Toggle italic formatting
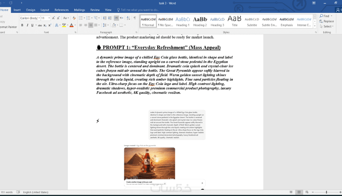The width and height of the screenshot is (342, 196). tap(27, 25)
